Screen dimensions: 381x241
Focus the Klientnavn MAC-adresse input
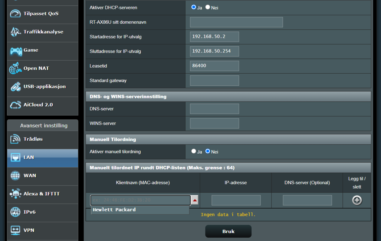point(140,200)
